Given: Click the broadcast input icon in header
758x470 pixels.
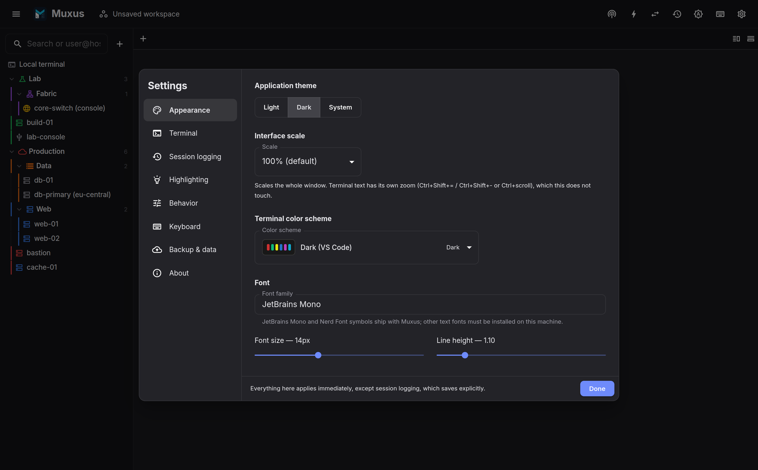Looking at the screenshot, I should pos(612,14).
